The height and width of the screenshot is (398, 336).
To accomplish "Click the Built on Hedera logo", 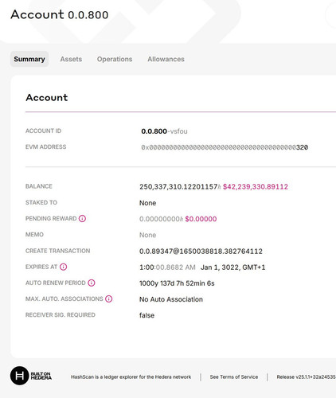I will click(31, 376).
